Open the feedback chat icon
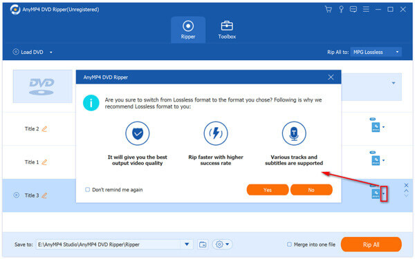The width and height of the screenshot is (415, 259). pos(353,10)
